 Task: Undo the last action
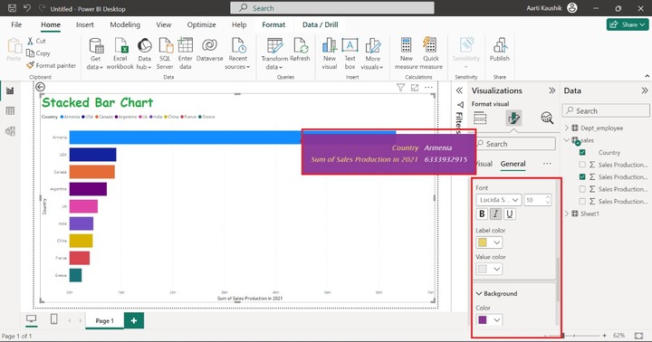pyautogui.click(x=27, y=8)
